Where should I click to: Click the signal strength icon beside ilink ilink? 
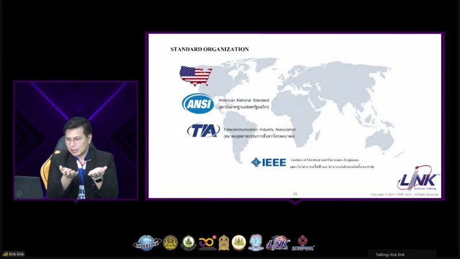point(5,254)
